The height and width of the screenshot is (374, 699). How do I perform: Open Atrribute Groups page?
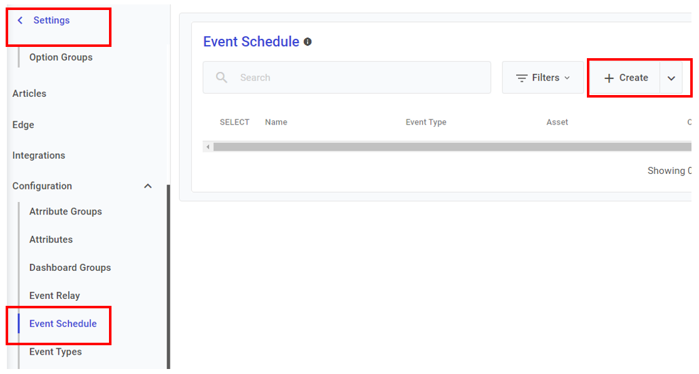66,211
